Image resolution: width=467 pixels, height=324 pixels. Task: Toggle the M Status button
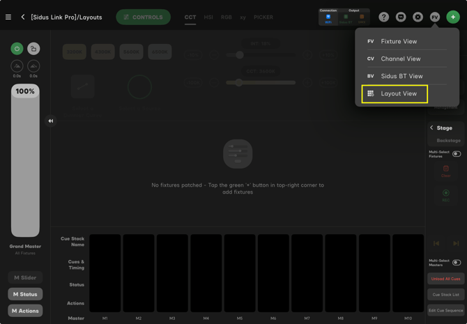point(25,294)
